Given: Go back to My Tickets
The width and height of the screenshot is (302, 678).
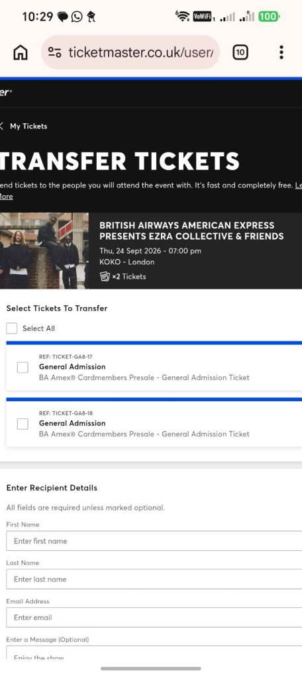Looking at the screenshot, I should pyautogui.click(x=28, y=126).
